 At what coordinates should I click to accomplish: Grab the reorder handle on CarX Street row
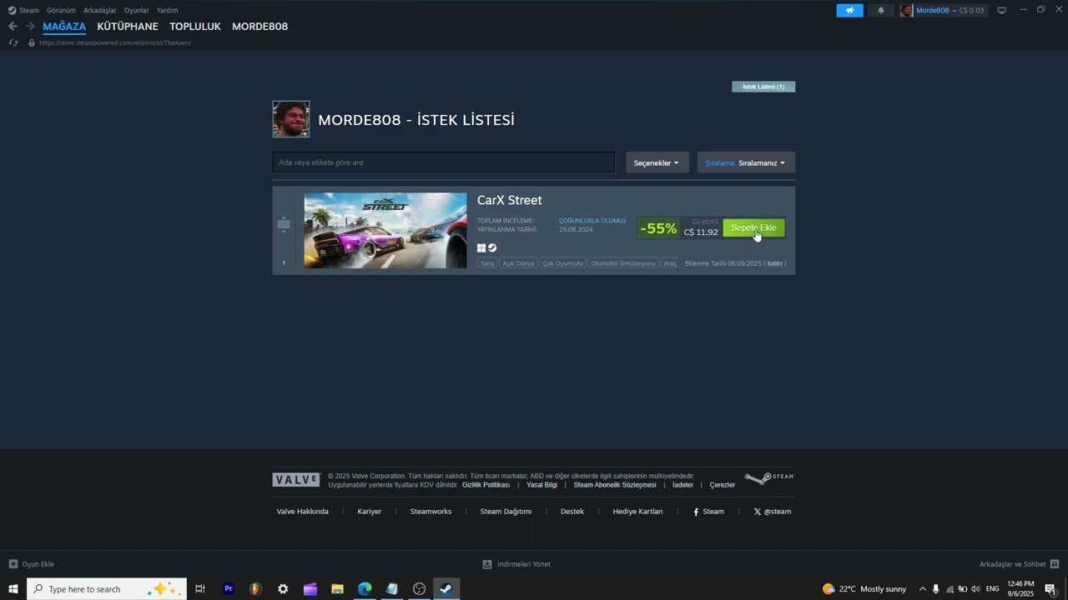pyautogui.click(x=284, y=224)
